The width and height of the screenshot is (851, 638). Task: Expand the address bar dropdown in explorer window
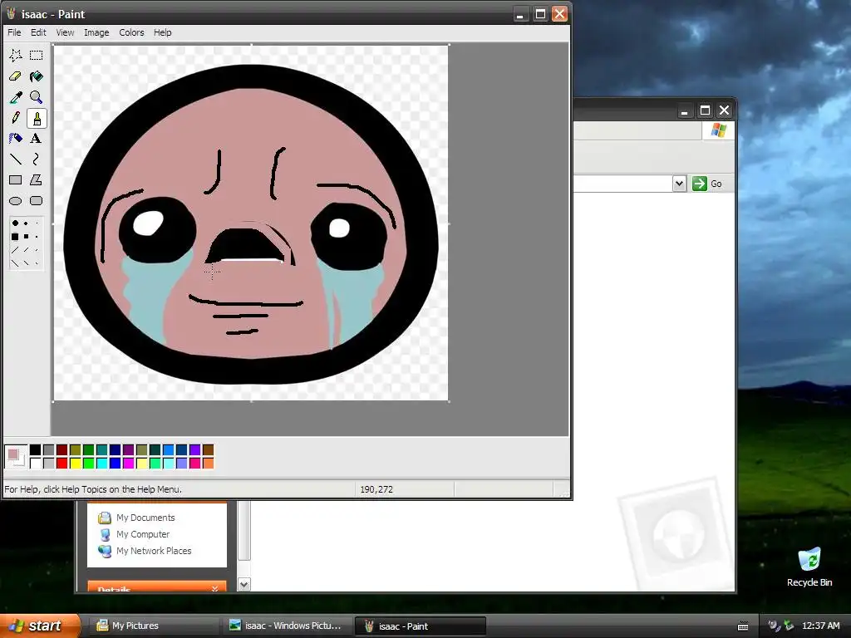679,184
